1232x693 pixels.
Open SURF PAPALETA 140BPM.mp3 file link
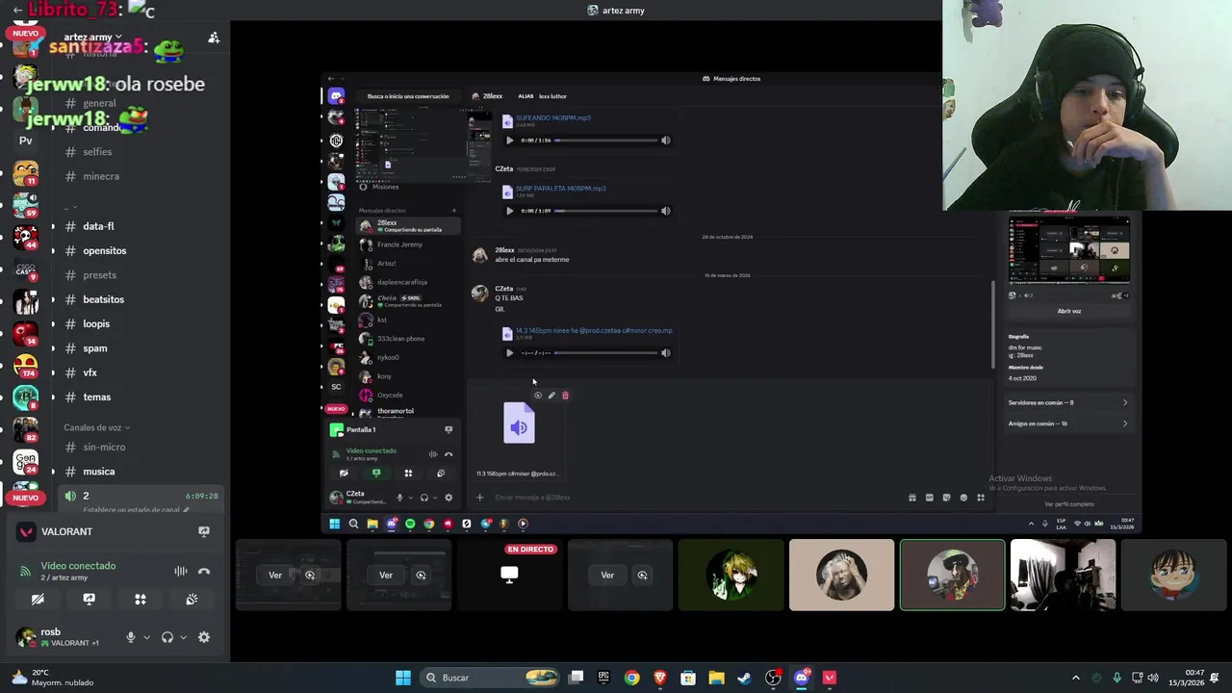561,189
